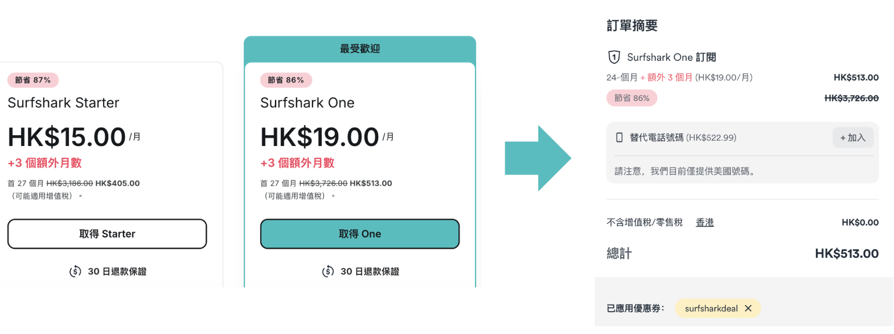Click the surfsharkdeal coupon tag
The width and height of the screenshot is (894, 334).
[711, 308]
